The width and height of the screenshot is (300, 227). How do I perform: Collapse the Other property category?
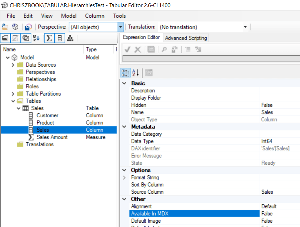coord(124,199)
